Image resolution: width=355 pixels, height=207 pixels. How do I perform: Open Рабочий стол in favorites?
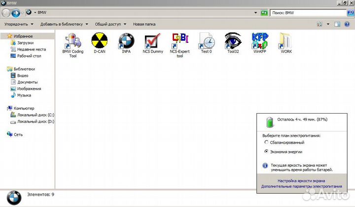pyautogui.click(x=29, y=56)
